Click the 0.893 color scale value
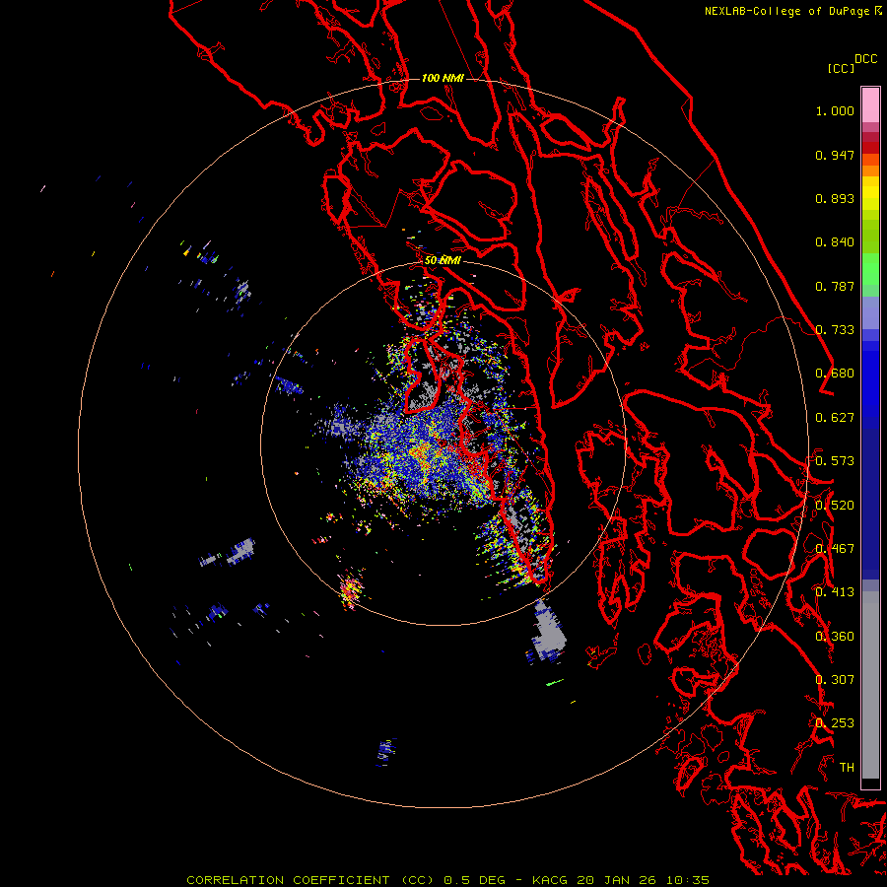The height and width of the screenshot is (887, 887). point(835,198)
